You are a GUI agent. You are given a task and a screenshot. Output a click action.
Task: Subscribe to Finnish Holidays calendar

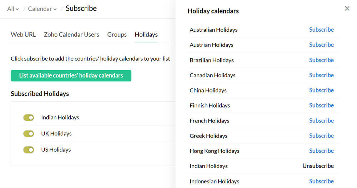pyautogui.click(x=321, y=105)
